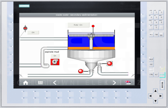168x108 pixels.
Task: Toggle the Rotor -On- button
Action: coord(78,25)
